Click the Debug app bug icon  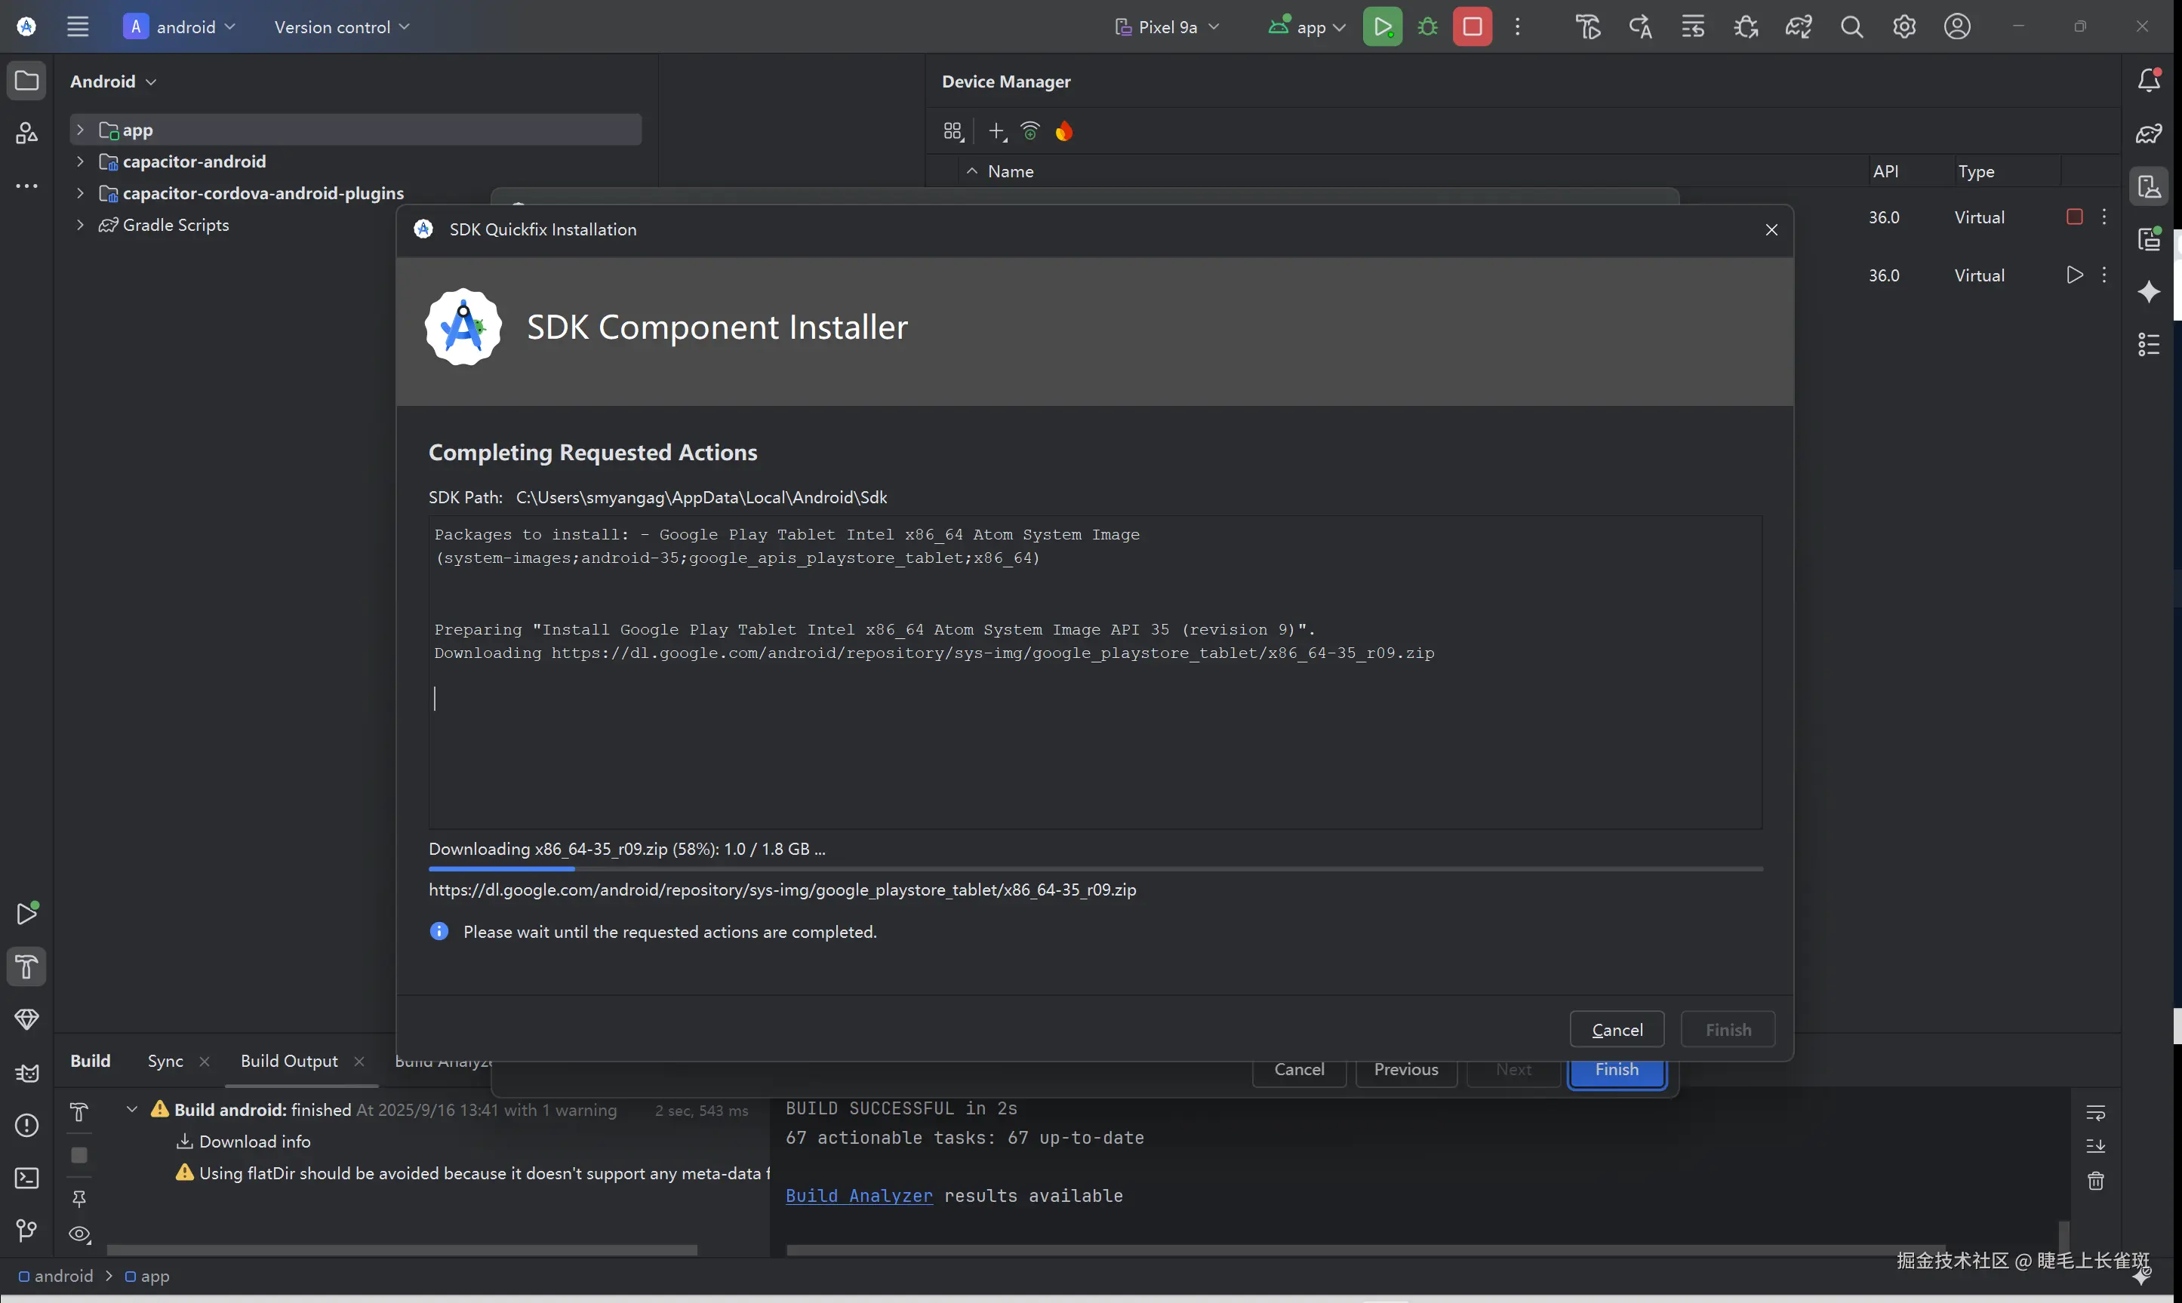1428,26
